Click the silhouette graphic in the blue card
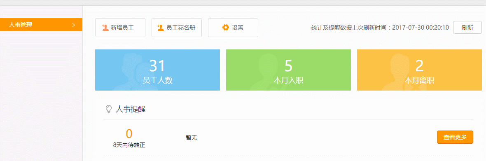This screenshot has height=161, width=486. 133,72
